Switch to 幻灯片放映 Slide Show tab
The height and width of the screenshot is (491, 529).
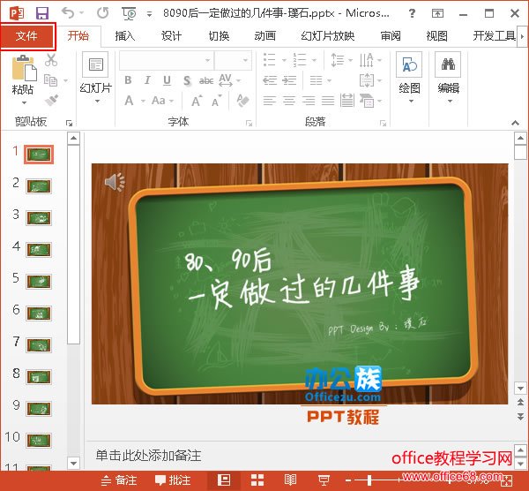pos(328,35)
